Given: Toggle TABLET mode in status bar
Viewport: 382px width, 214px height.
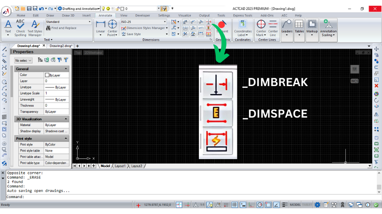Looking at the screenshot, I should tap(307, 205).
